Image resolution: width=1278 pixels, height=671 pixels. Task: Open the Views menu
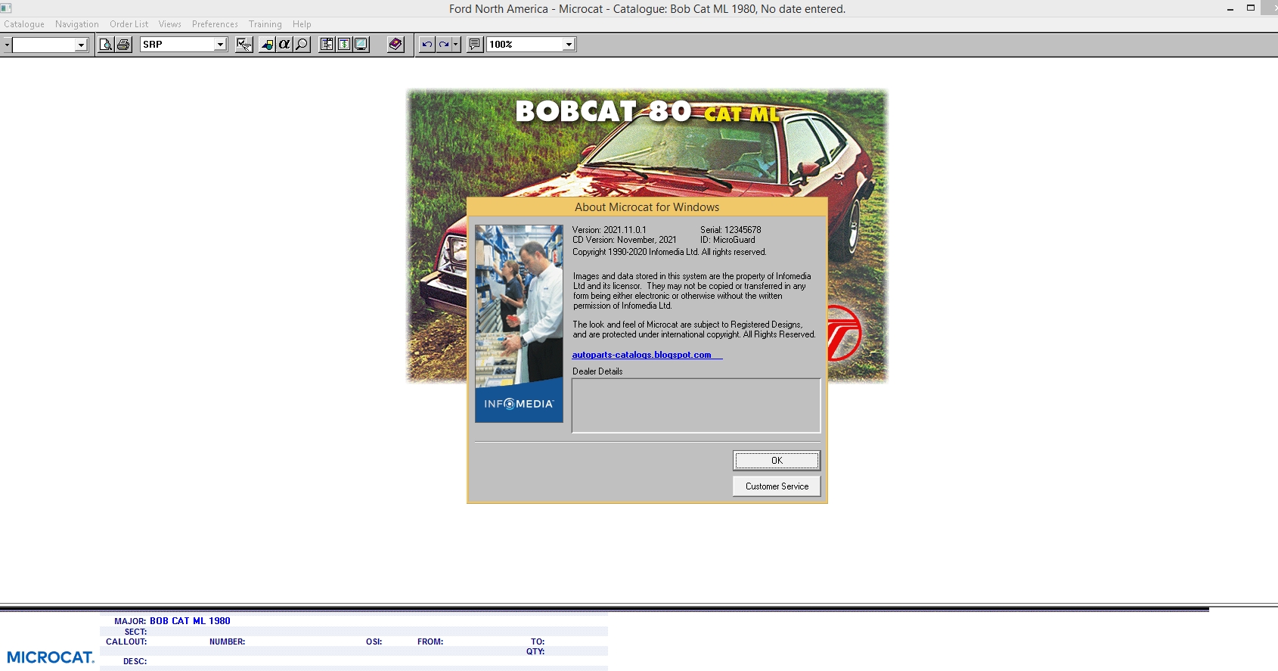coord(170,24)
